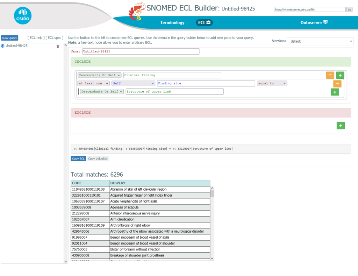
Task: Add refinement under Structure of upper limb
Action: pyautogui.click(x=335, y=92)
